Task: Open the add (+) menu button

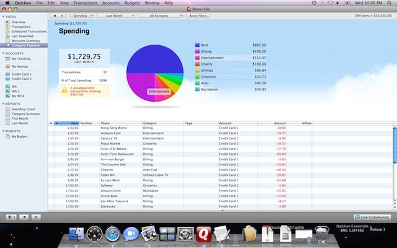Action: coord(11,217)
